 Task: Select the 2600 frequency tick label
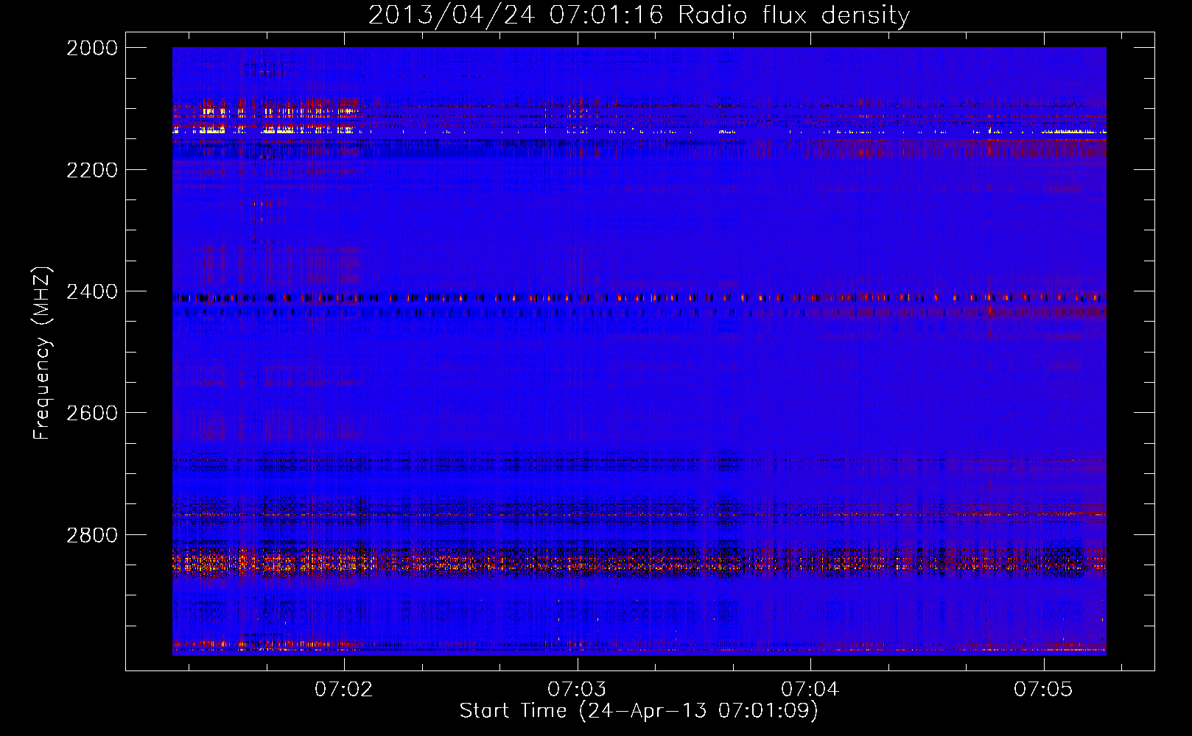pos(92,413)
